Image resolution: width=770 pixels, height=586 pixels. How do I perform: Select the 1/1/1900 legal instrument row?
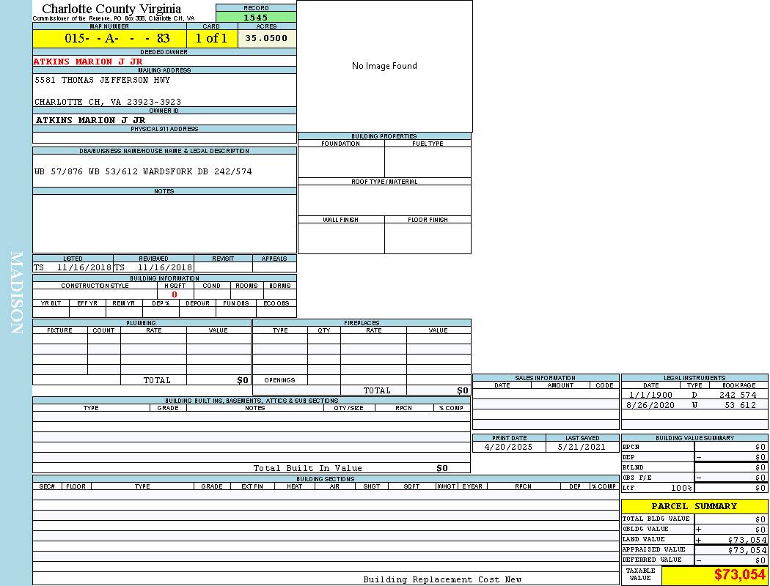pos(693,395)
